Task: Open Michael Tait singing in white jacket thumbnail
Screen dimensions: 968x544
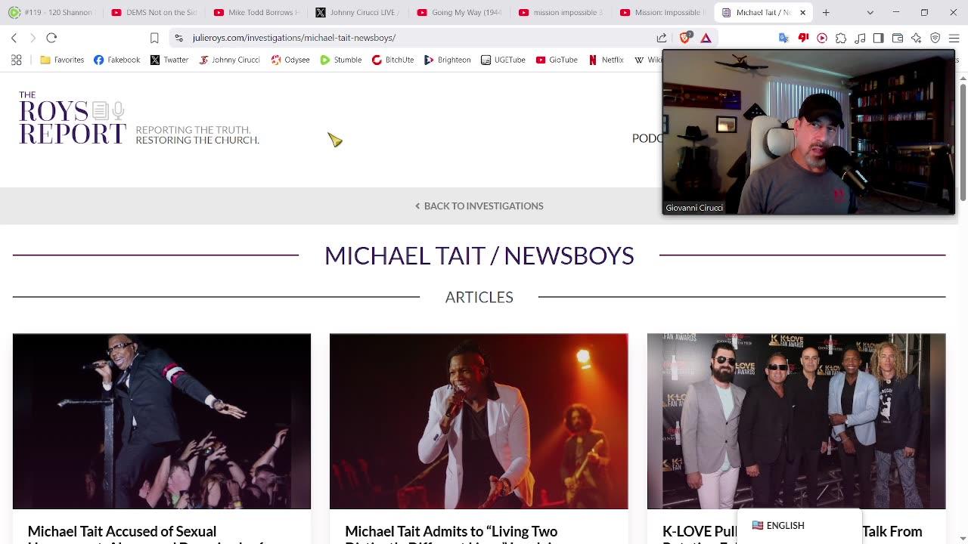Action: pos(479,421)
